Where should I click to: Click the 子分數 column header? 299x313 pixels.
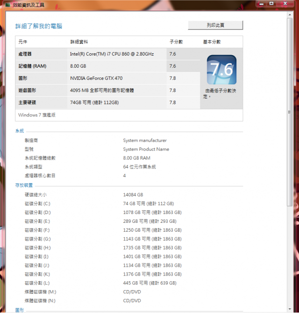pyautogui.click(x=176, y=42)
